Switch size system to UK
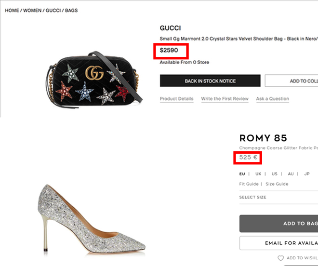The width and height of the screenshot is (318, 266). click(x=258, y=174)
